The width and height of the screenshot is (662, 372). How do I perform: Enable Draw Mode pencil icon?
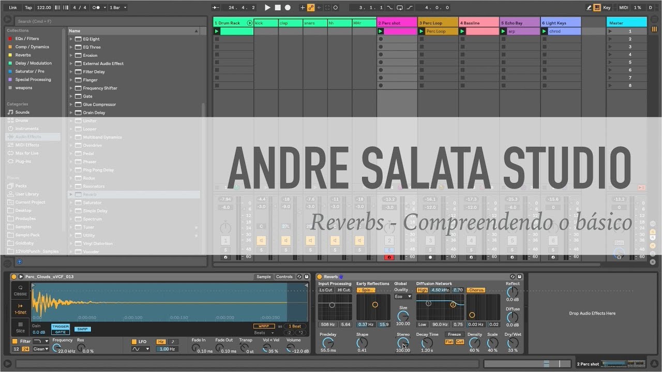(x=589, y=8)
